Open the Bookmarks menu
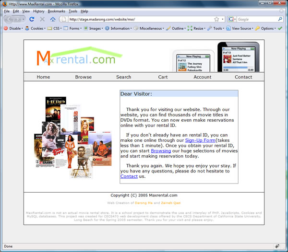Screen dimensions: 288x252 (x=56, y=11)
